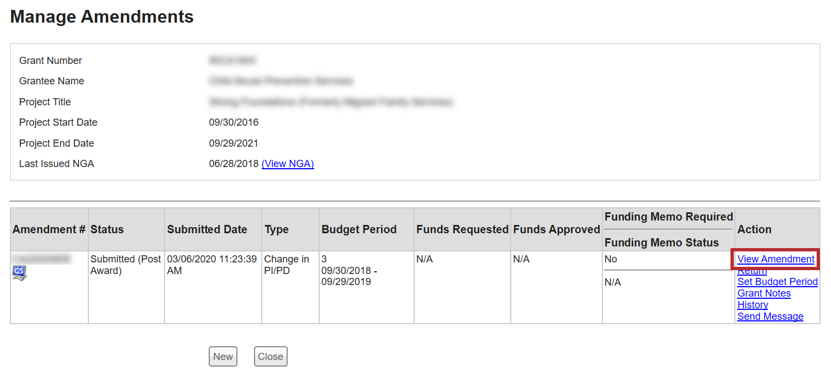Viewport: 831px width, 376px height.
Task: Click the Type column header
Action: click(277, 229)
